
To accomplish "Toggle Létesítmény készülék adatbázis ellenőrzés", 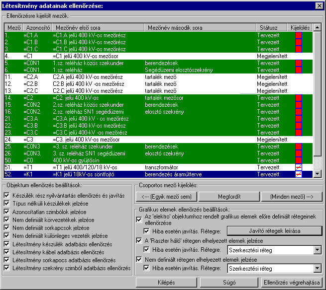I will 7,244.
